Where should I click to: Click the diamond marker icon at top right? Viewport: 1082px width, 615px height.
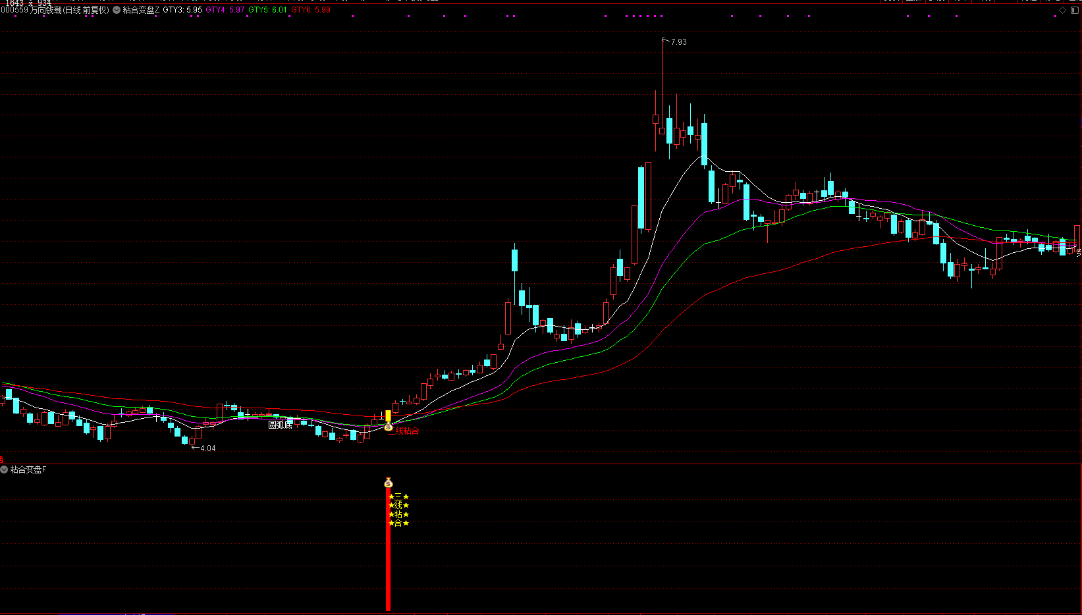1062,10
